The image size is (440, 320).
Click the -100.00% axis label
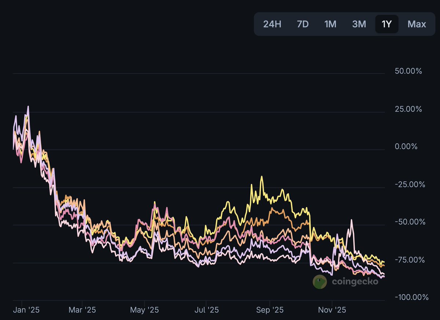coord(411,297)
